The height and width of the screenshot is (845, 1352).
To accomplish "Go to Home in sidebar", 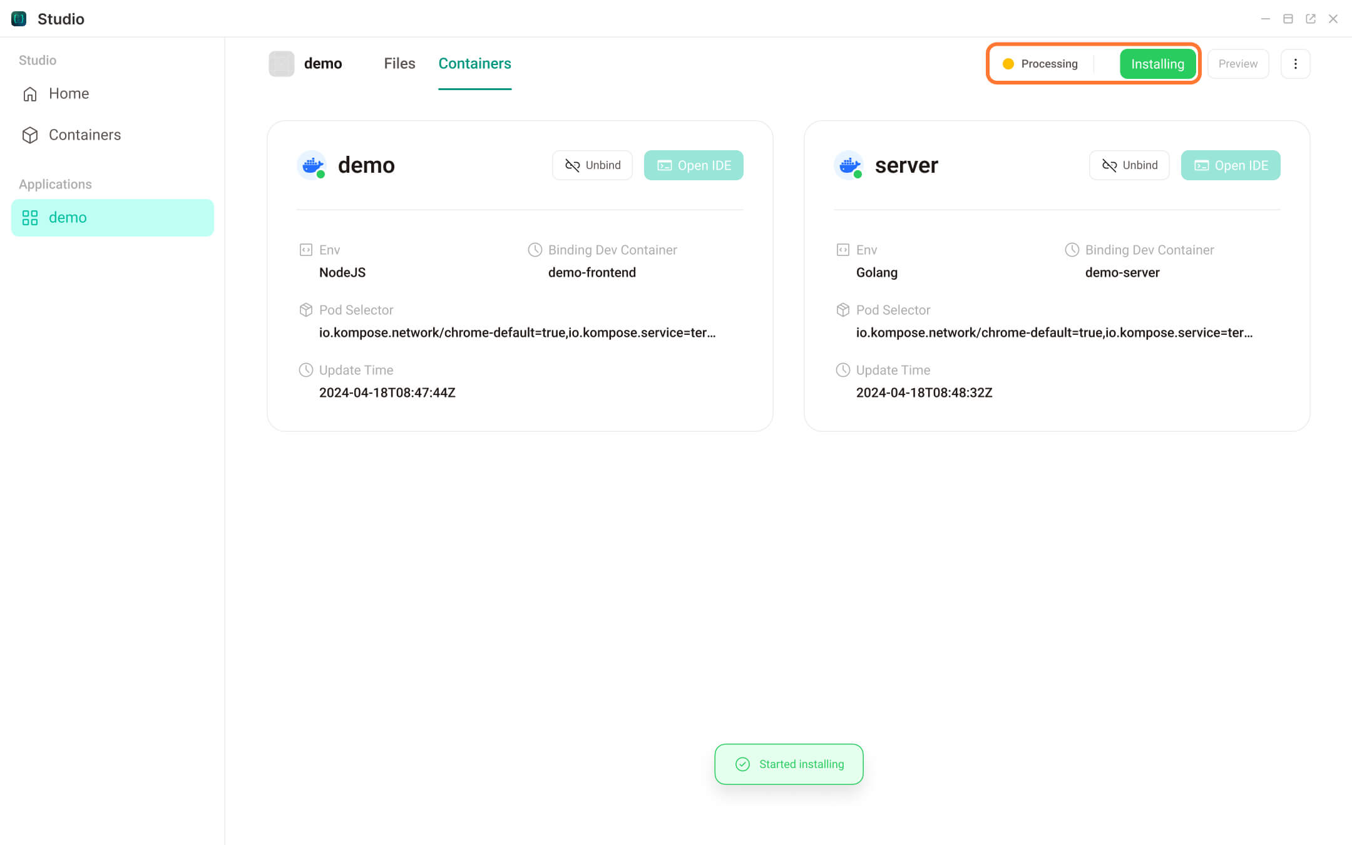I will (69, 94).
